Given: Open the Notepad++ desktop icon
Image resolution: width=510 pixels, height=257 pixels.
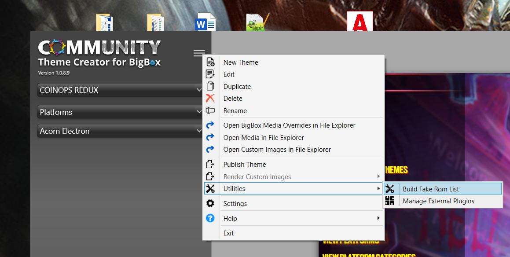Looking at the screenshot, I should pyautogui.click(x=257, y=22).
